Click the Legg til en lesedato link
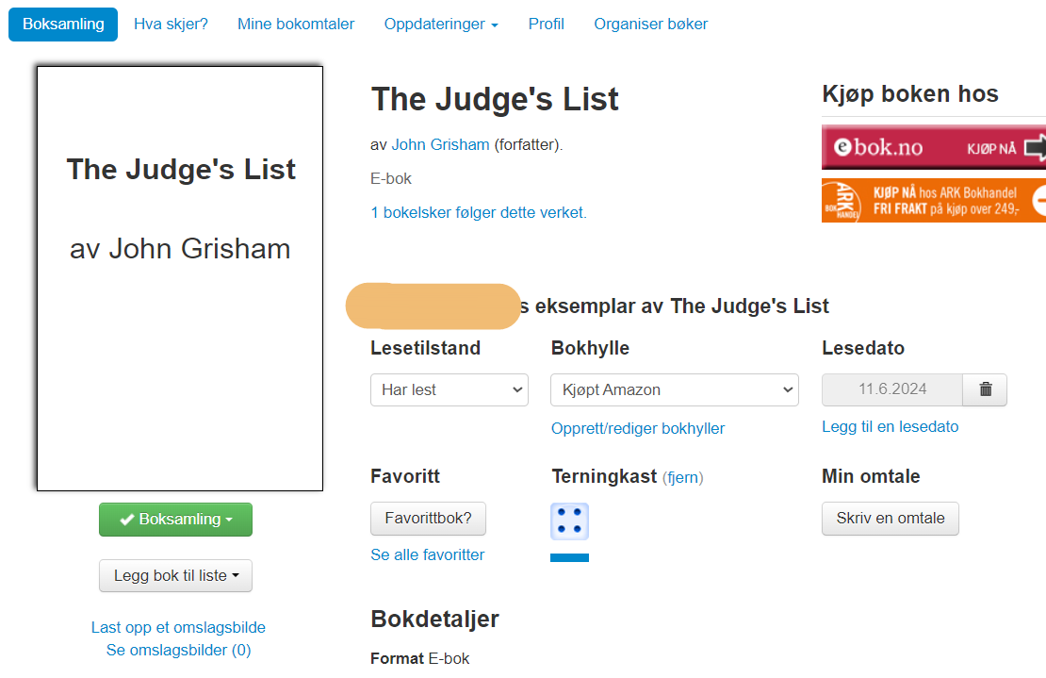The width and height of the screenshot is (1046, 678). [890, 426]
